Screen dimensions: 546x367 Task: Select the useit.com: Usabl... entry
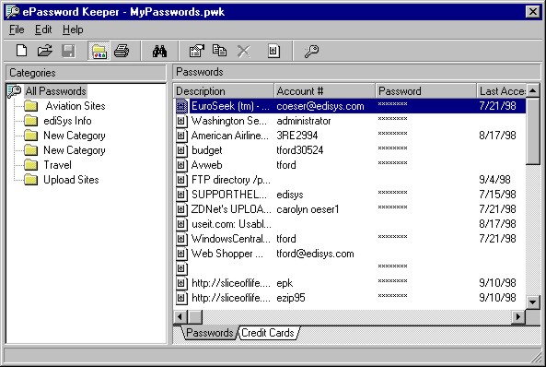pyautogui.click(x=231, y=224)
